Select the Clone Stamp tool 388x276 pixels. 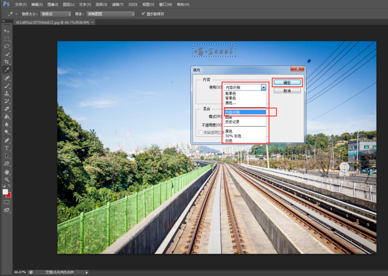pyautogui.click(x=7, y=93)
